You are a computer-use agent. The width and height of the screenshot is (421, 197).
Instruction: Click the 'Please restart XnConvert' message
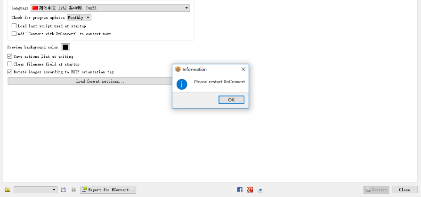coord(219,82)
